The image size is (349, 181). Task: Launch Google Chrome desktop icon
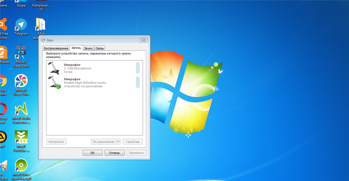point(3,85)
